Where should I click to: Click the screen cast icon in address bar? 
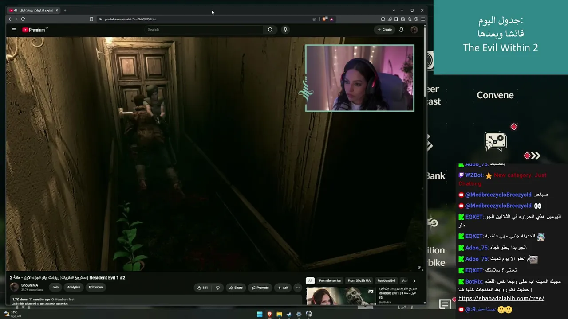click(x=315, y=19)
